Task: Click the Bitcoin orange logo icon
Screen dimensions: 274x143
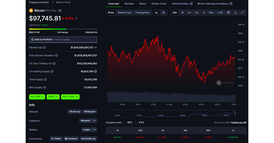Action: coord(31,11)
